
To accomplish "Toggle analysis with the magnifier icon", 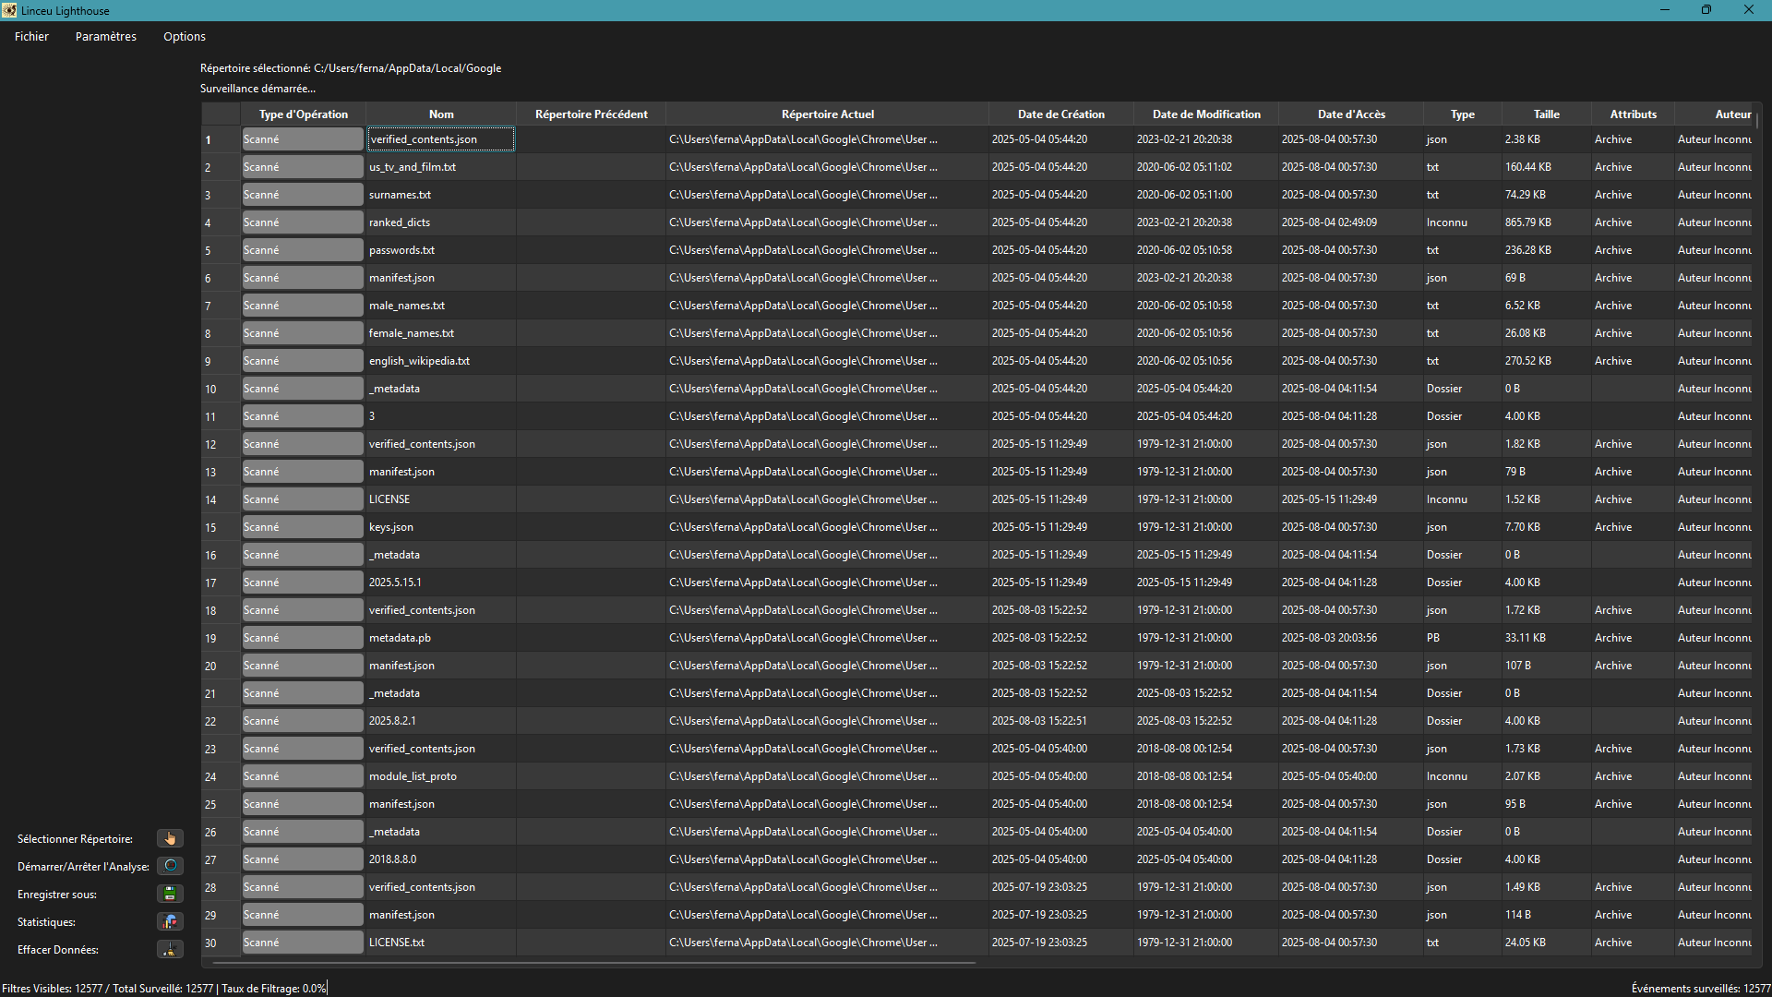I will tap(170, 866).
